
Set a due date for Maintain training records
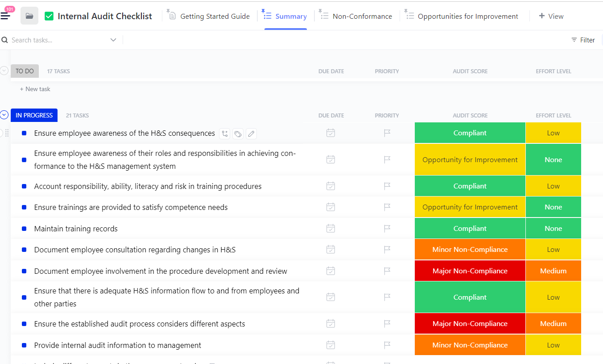point(330,228)
